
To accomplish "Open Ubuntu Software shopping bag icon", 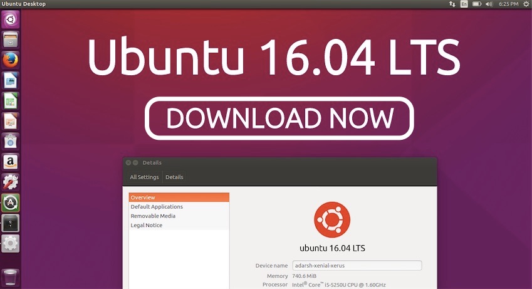I will [11, 141].
